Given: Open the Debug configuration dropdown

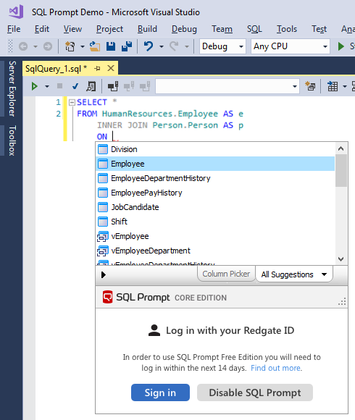Looking at the screenshot, I should 222,46.
